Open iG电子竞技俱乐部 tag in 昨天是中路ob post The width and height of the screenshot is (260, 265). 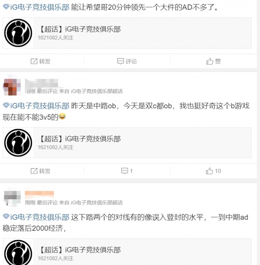40,106
